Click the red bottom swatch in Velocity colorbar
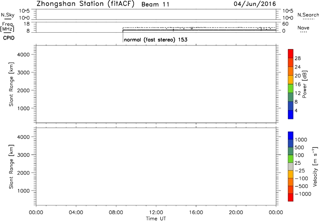This screenshot has width=319, height=221. point(291,197)
